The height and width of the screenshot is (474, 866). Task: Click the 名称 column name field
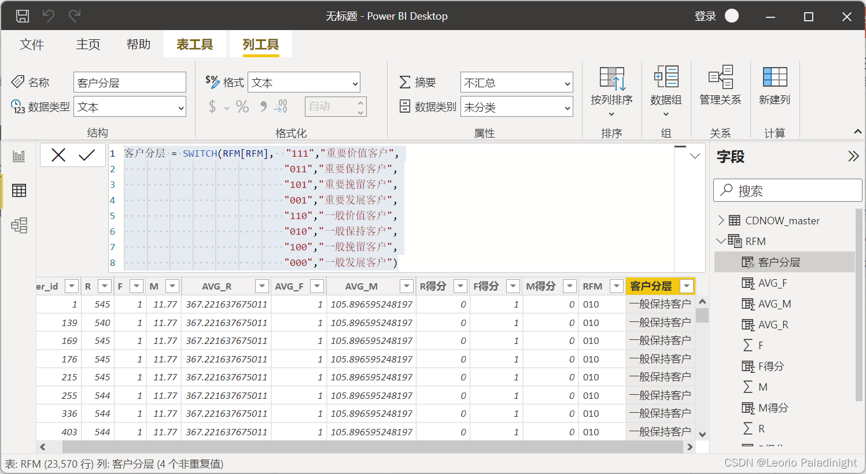[x=130, y=83]
